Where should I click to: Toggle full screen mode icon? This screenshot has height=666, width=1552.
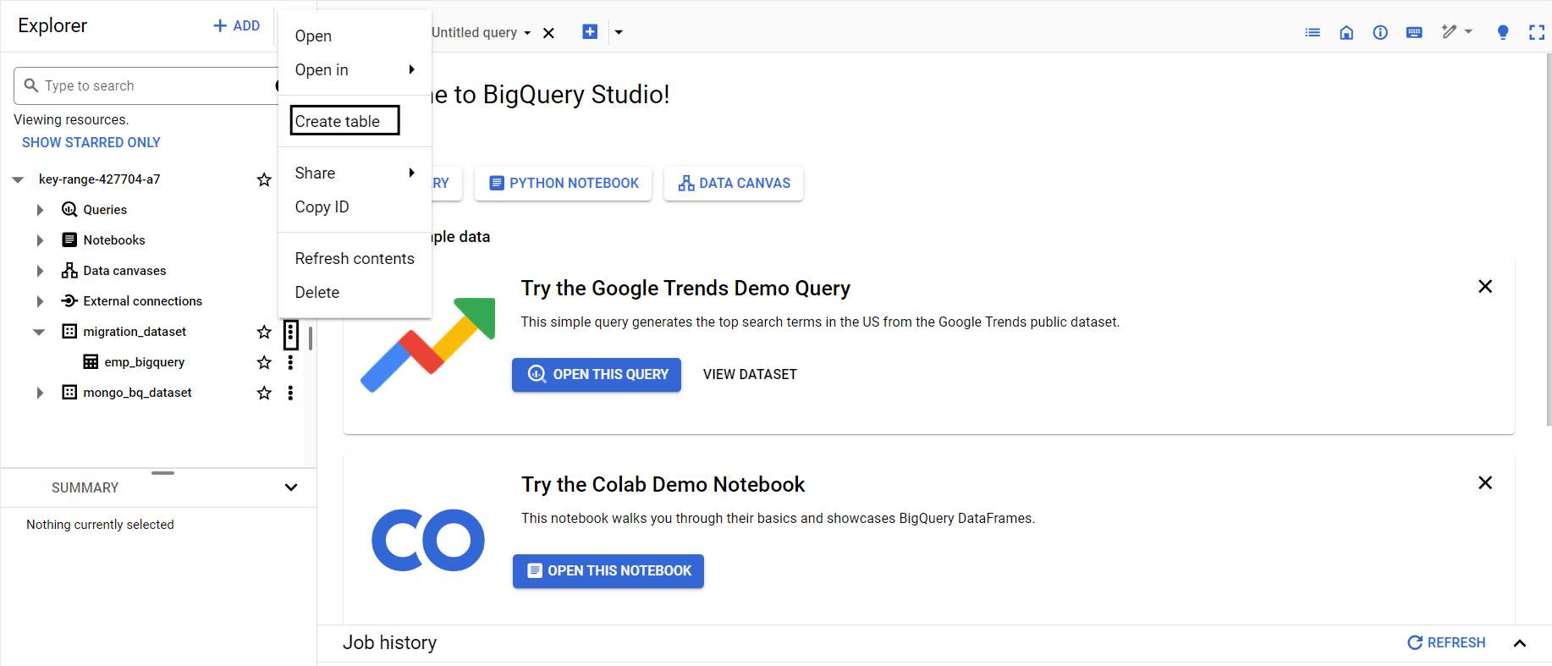pos(1537,32)
